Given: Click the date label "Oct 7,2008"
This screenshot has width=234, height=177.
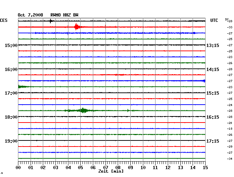Looking at the screenshot, I should pyautogui.click(x=30, y=15).
